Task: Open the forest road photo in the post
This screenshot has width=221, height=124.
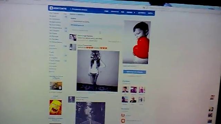Action: [90, 113]
